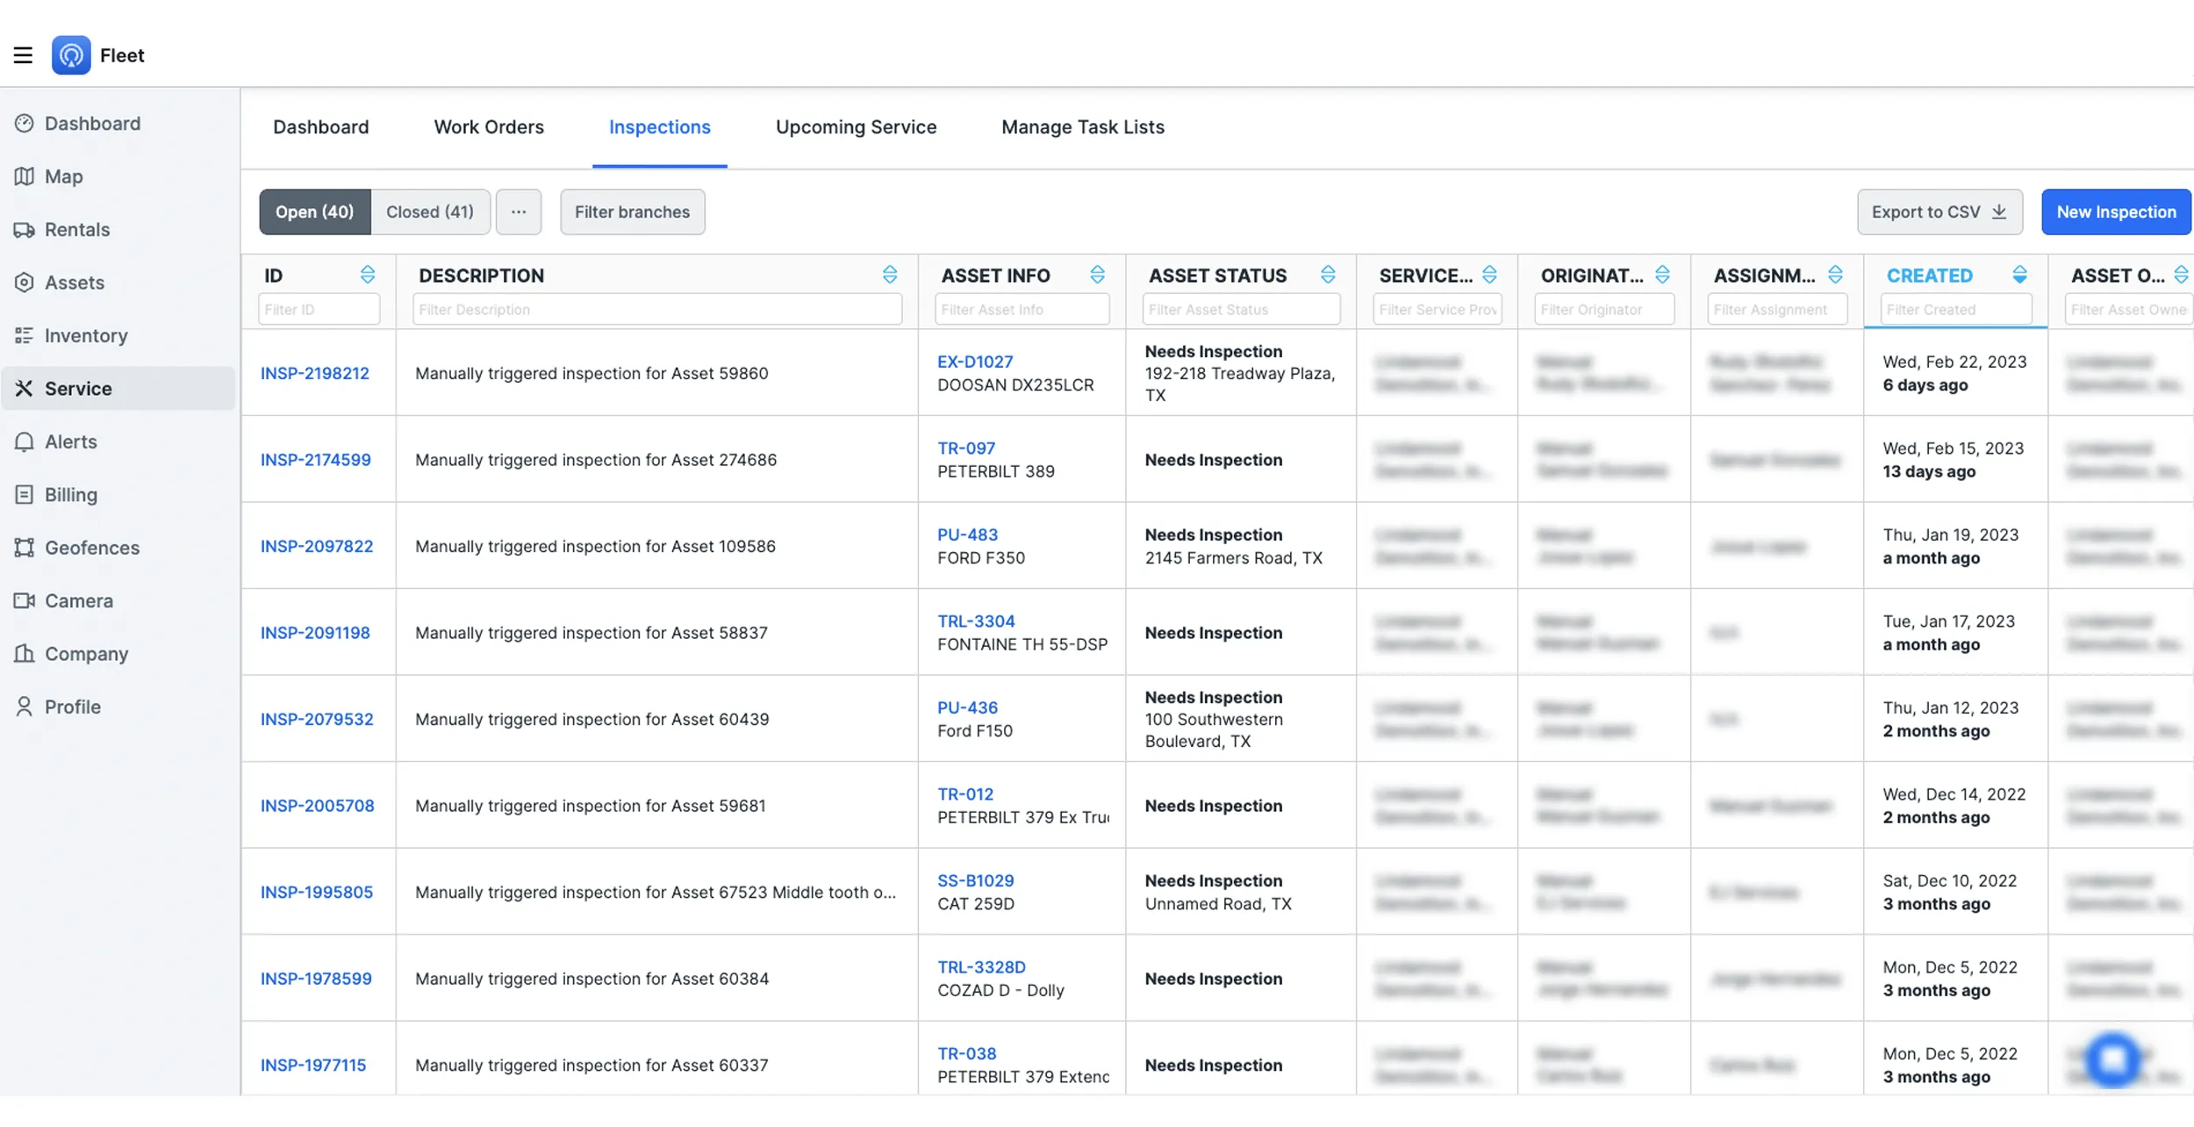
Task: Select the Open (40) toggle
Action: click(x=314, y=212)
